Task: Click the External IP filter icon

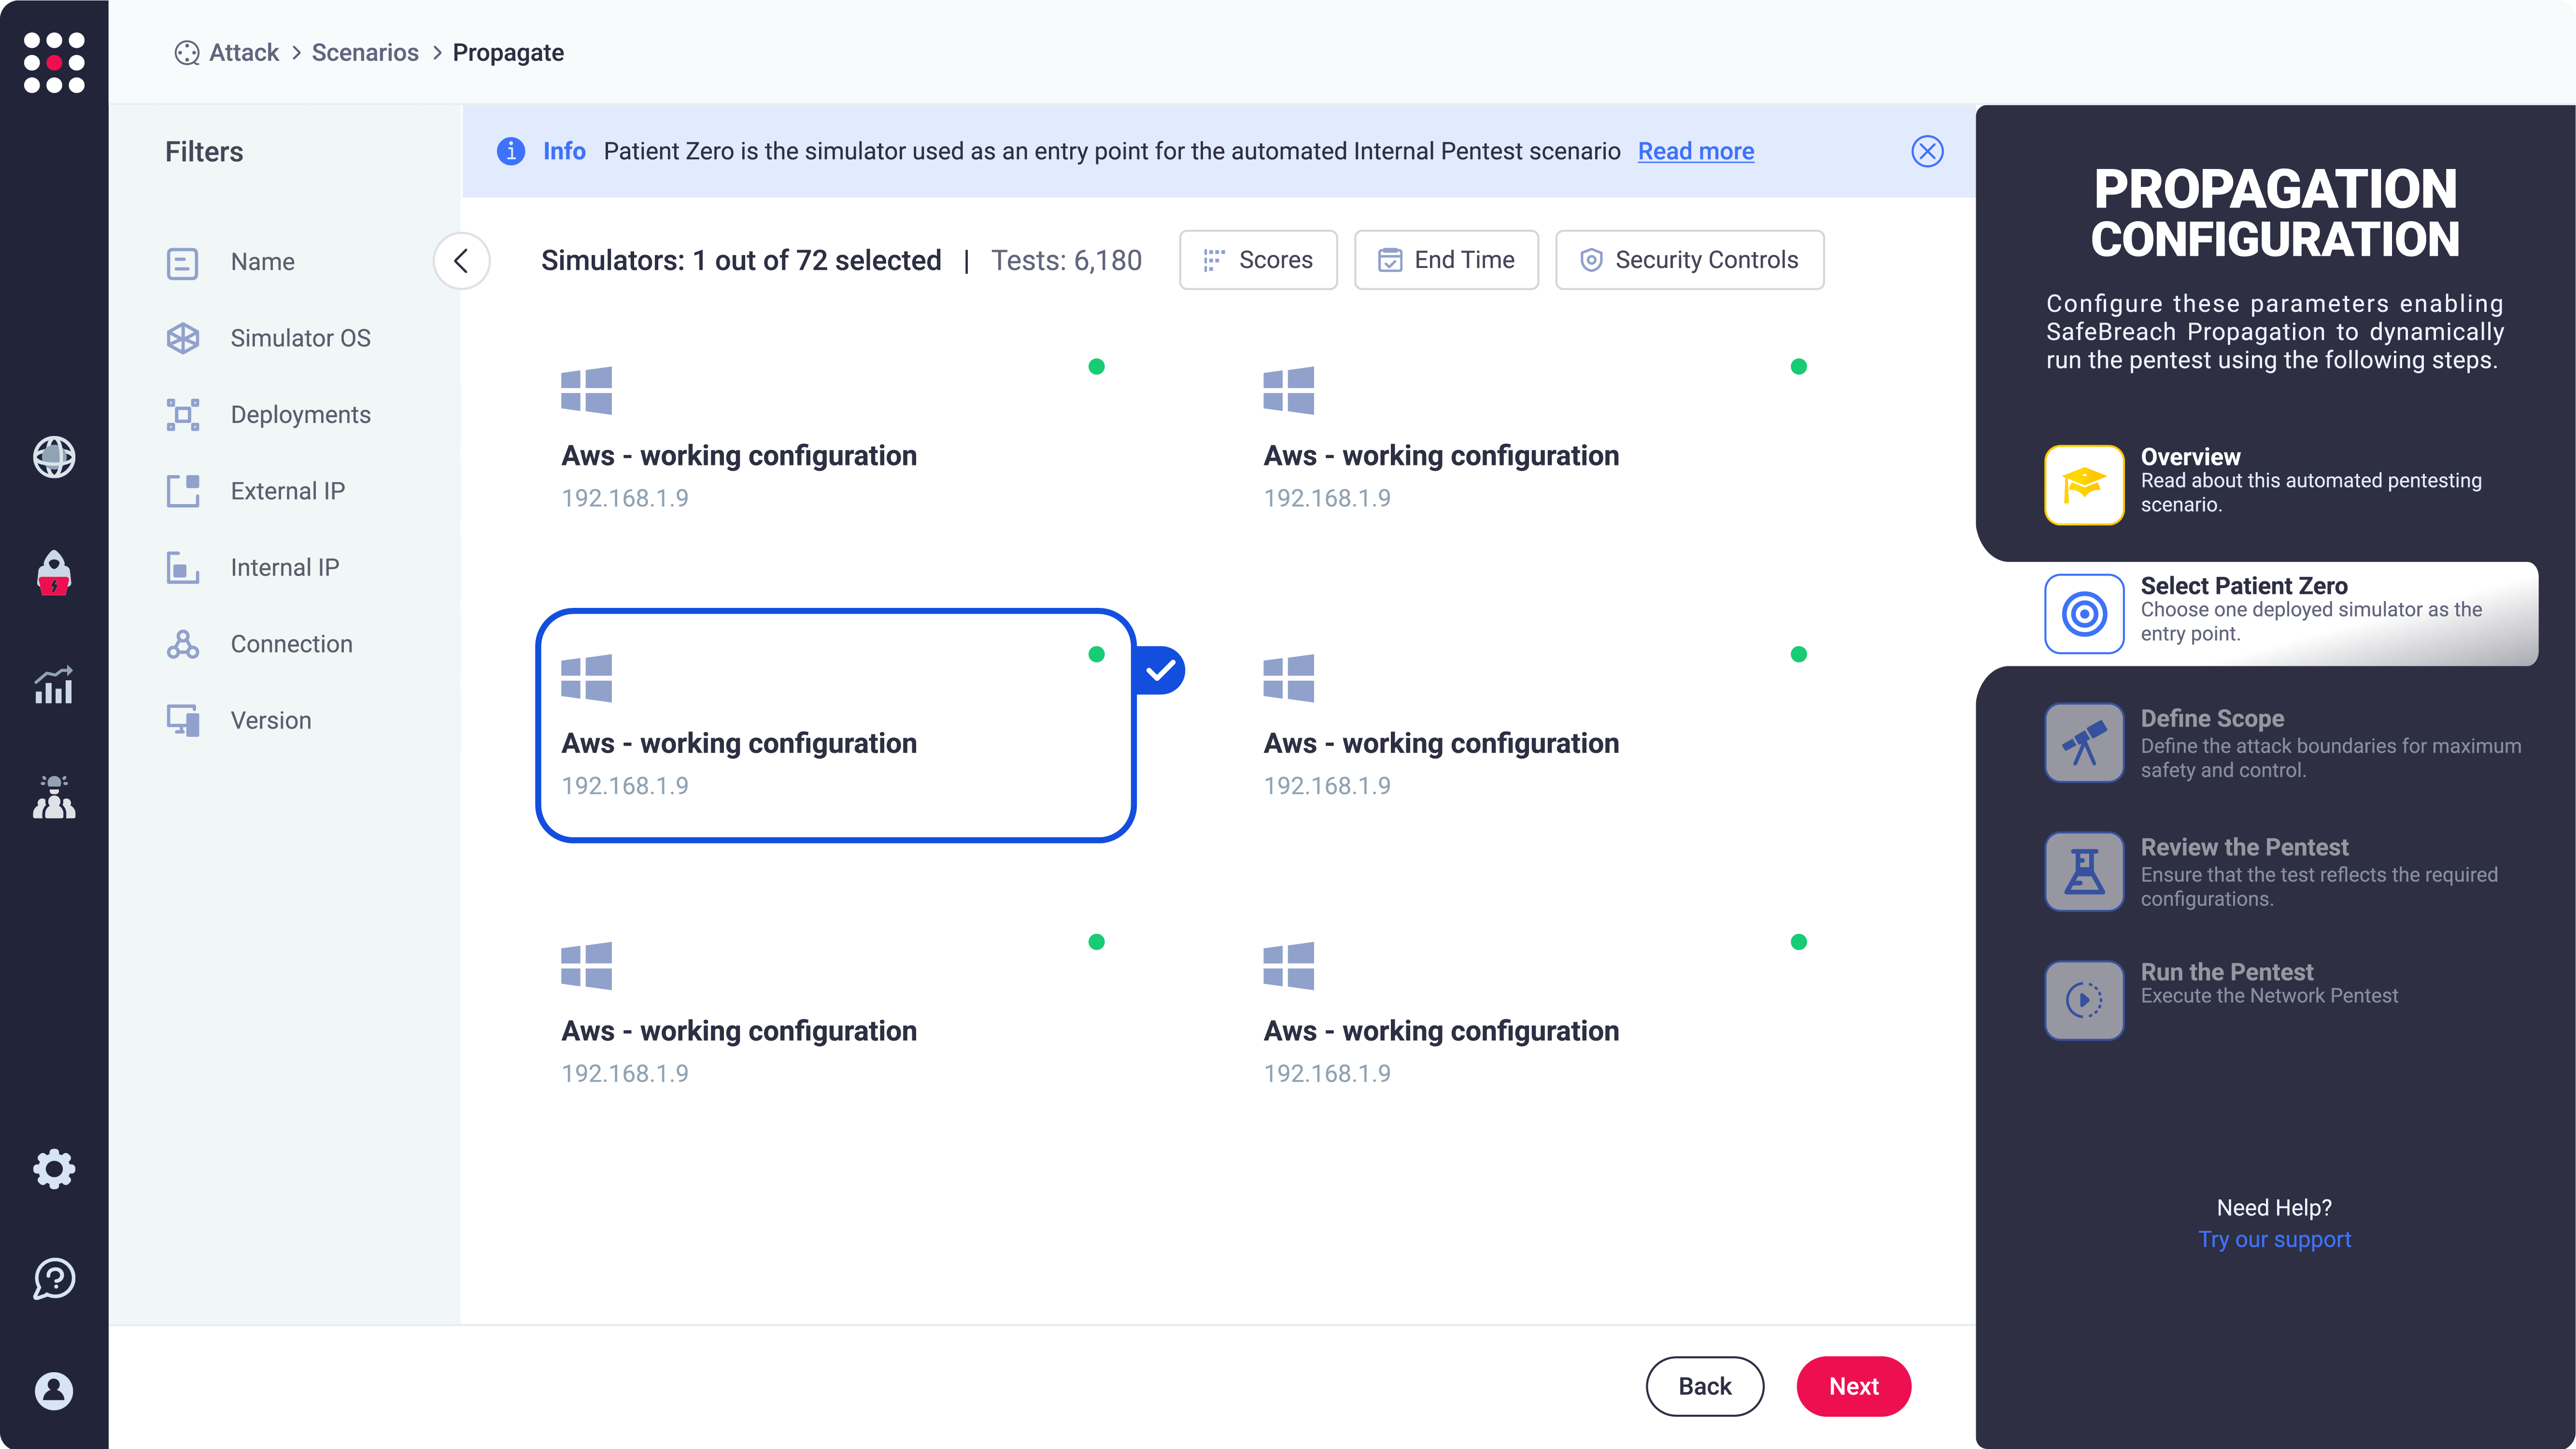Action: pyautogui.click(x=182, y=491)
